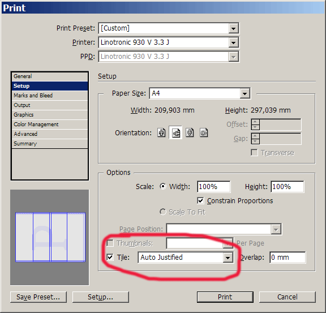Viewport: 326px width, 313px height.
Task: Switch to the General panel
Action: coord(50,76)
